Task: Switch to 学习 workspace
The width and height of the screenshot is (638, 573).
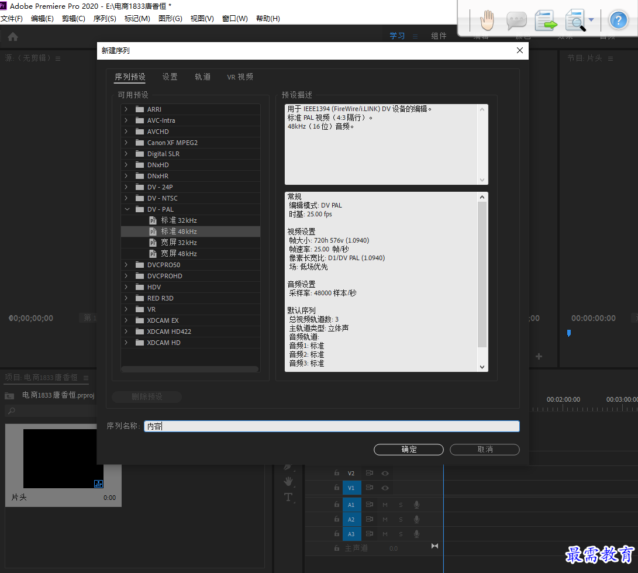Action: coord(397,36)
